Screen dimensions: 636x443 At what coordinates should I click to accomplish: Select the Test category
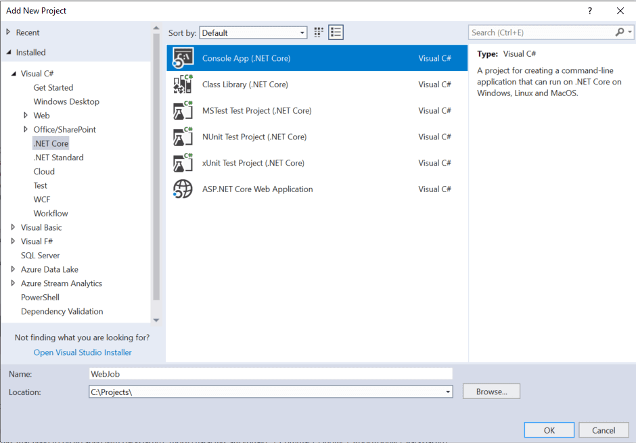coord(40,185)
